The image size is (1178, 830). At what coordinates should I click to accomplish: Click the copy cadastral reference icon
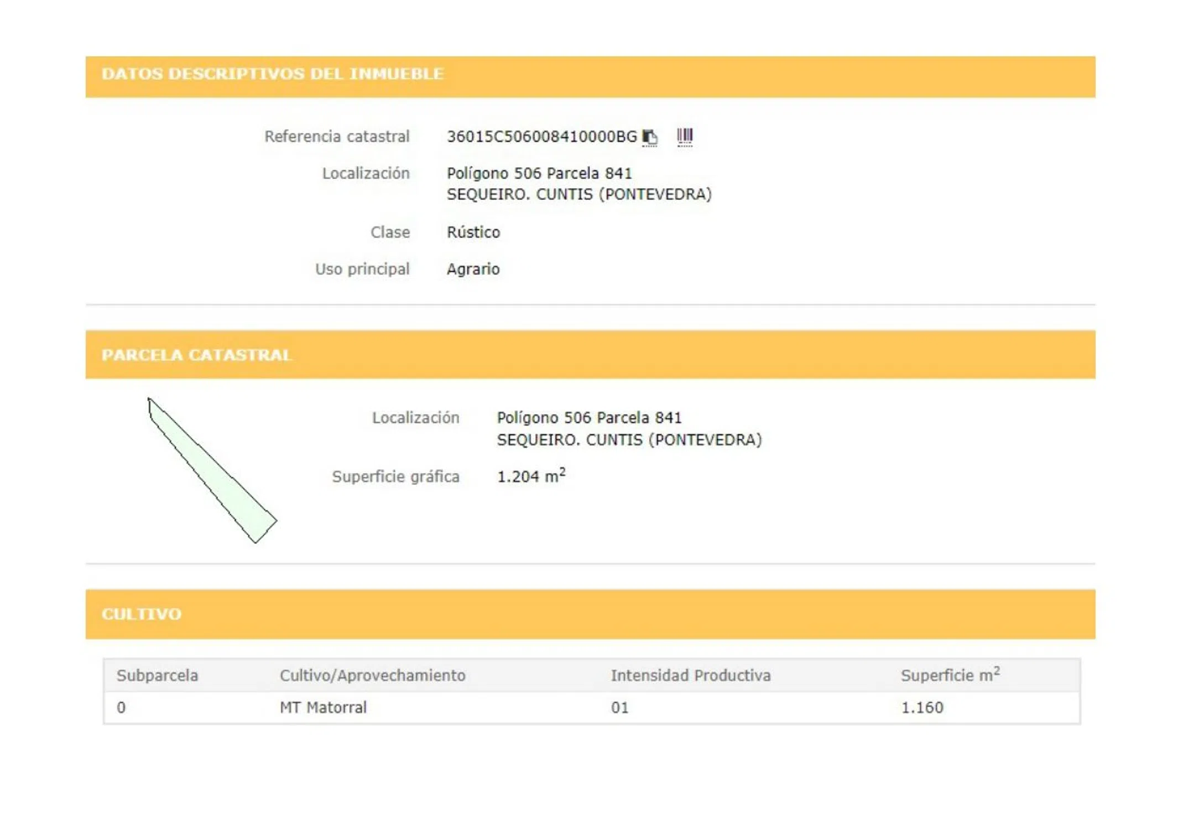(649, 137)
